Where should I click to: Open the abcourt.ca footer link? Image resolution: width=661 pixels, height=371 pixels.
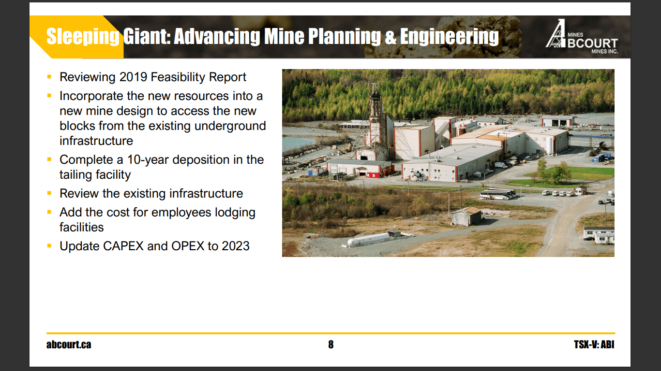pyautogui.click(x=69, y=345)
